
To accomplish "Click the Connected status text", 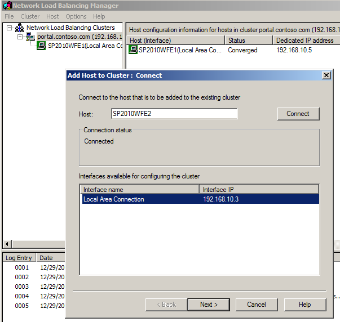I will (99, 141).
